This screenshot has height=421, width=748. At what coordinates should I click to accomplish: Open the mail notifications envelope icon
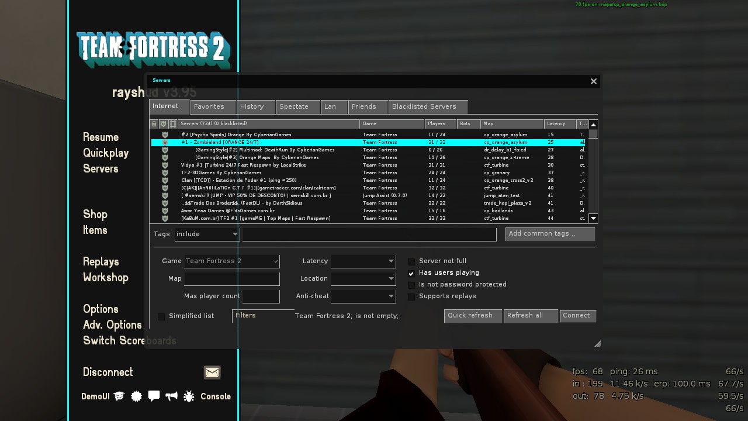(212, 372)
